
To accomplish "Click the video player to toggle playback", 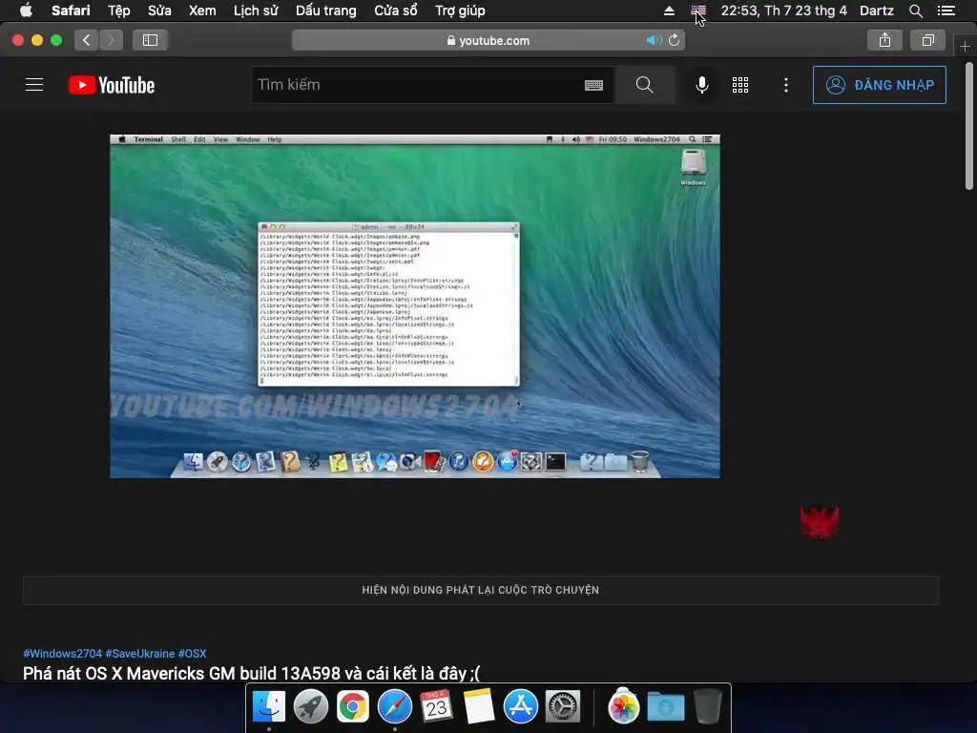I will click(415, 306).
